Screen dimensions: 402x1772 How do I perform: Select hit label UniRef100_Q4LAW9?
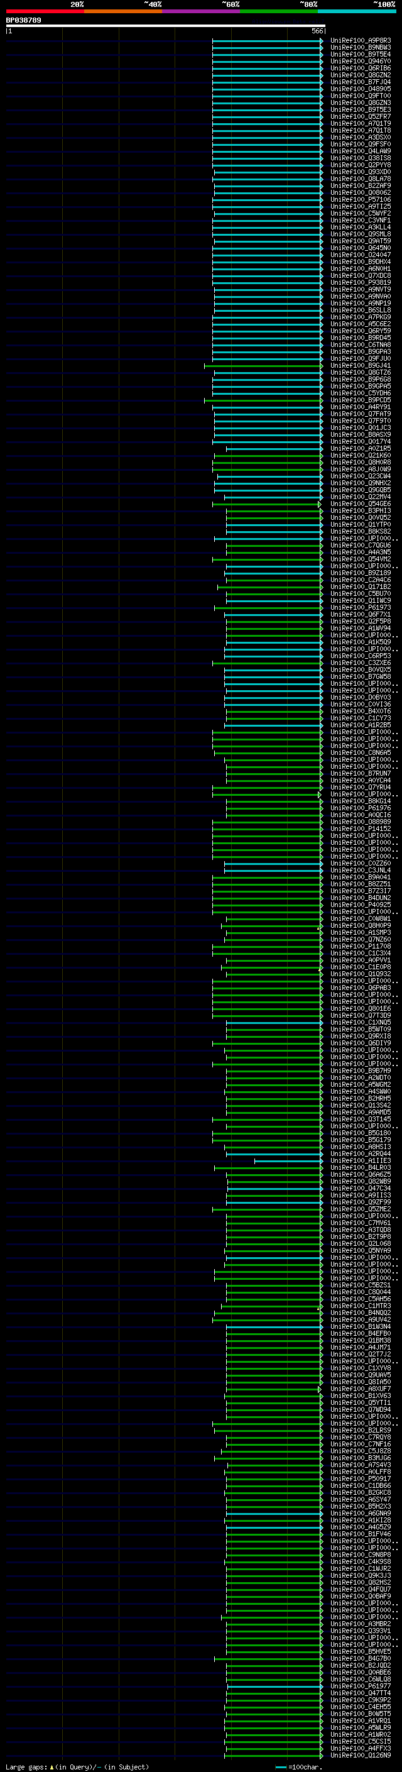coord(360,151)
